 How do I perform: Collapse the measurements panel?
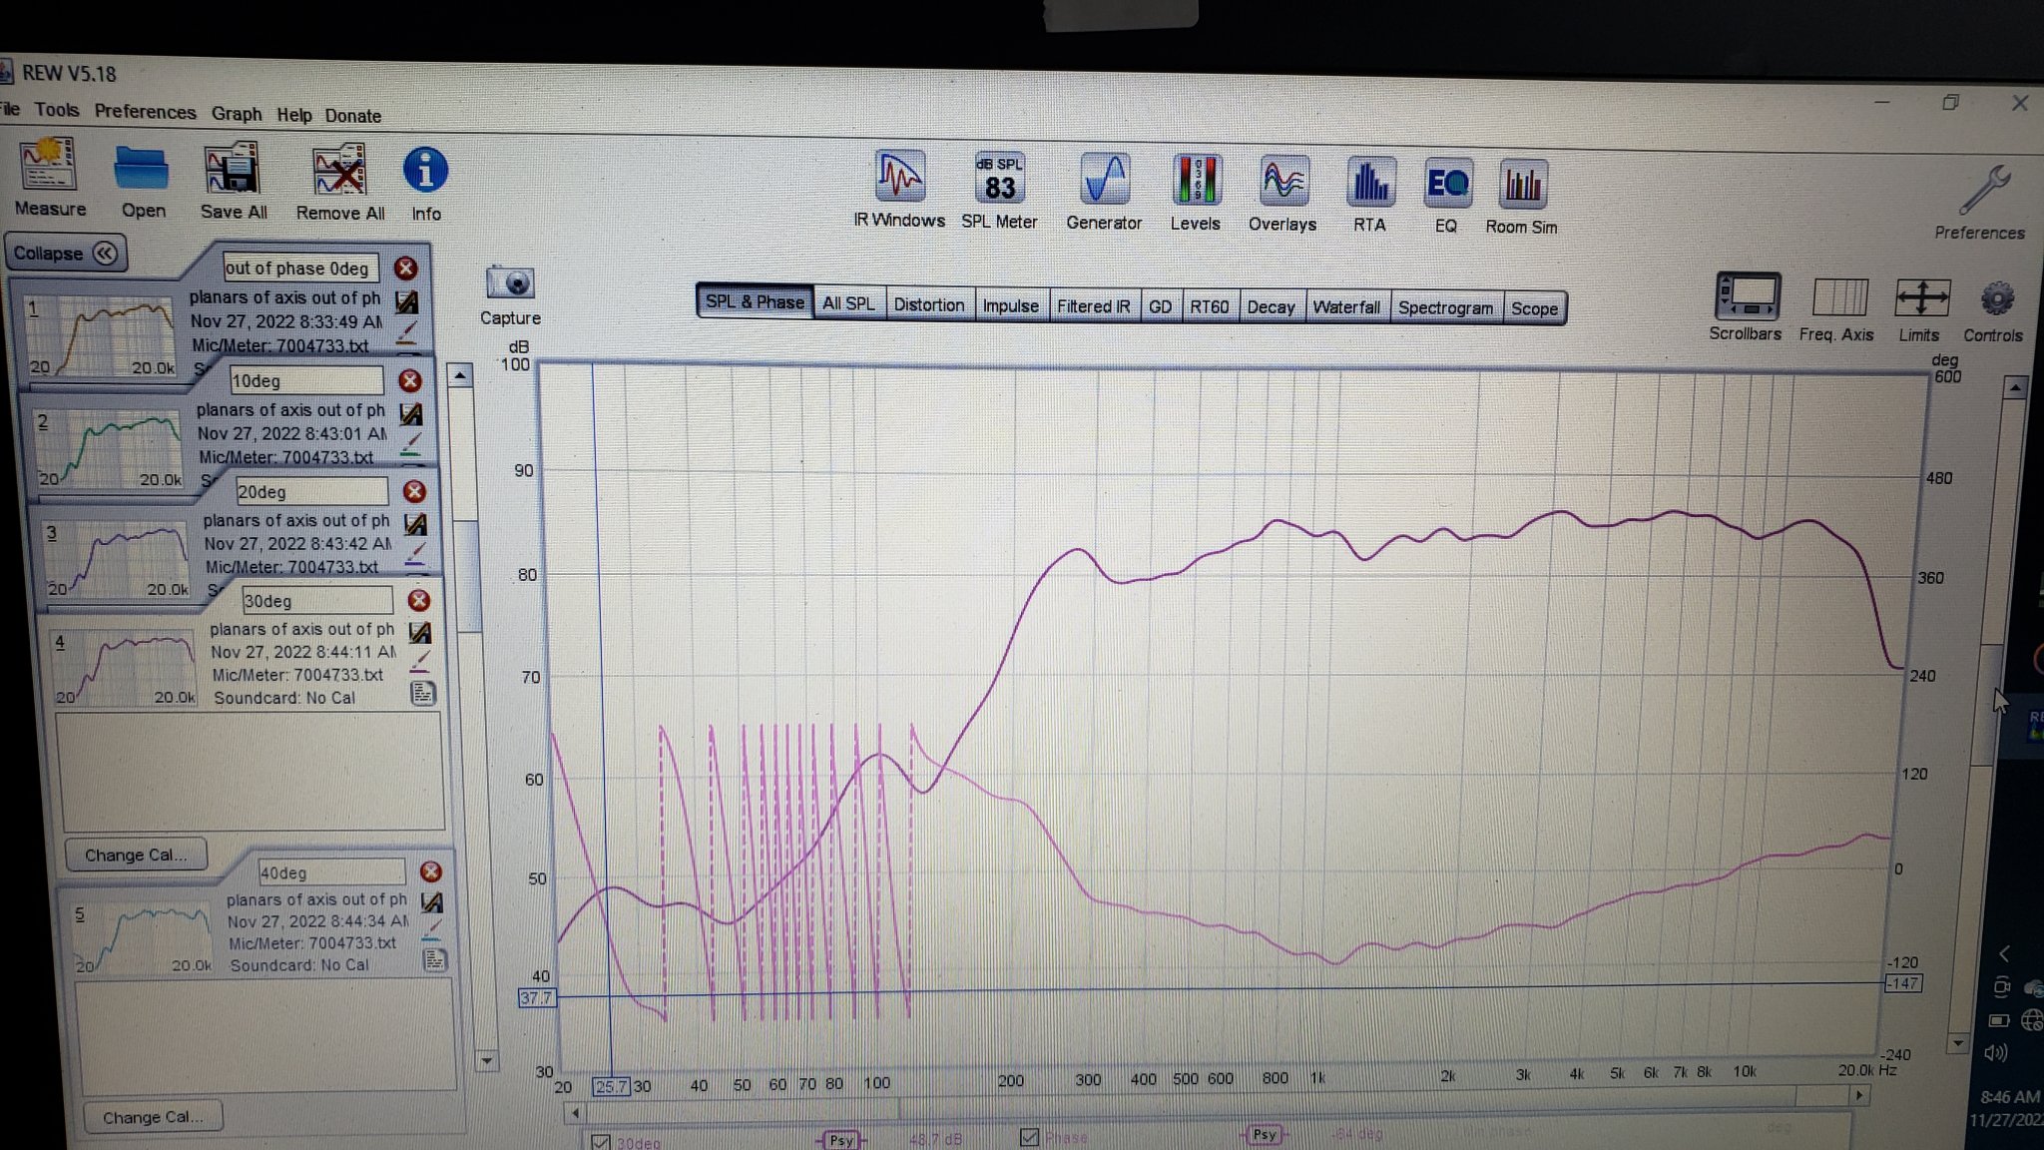66,253
